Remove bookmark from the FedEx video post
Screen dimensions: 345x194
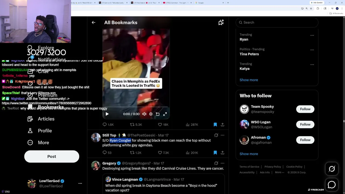(215, 124)
